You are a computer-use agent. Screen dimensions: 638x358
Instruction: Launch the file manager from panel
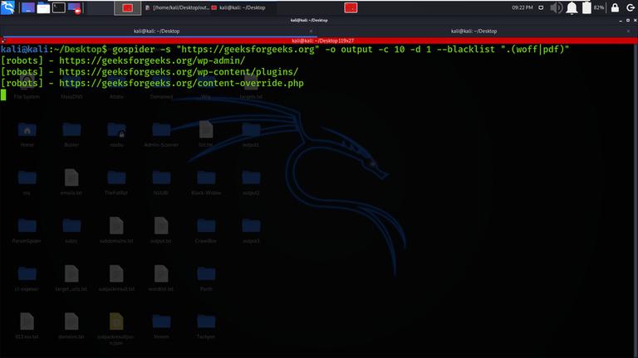(x=43, y=7)
